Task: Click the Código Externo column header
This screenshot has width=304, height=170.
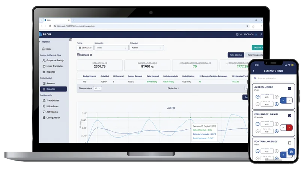Action: 89,76
